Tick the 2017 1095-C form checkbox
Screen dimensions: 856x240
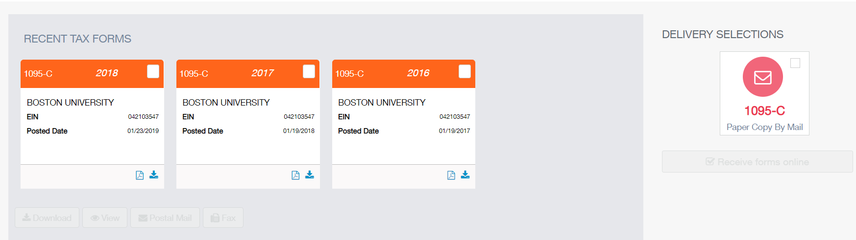pyautogui.click(x=309, y=71)
